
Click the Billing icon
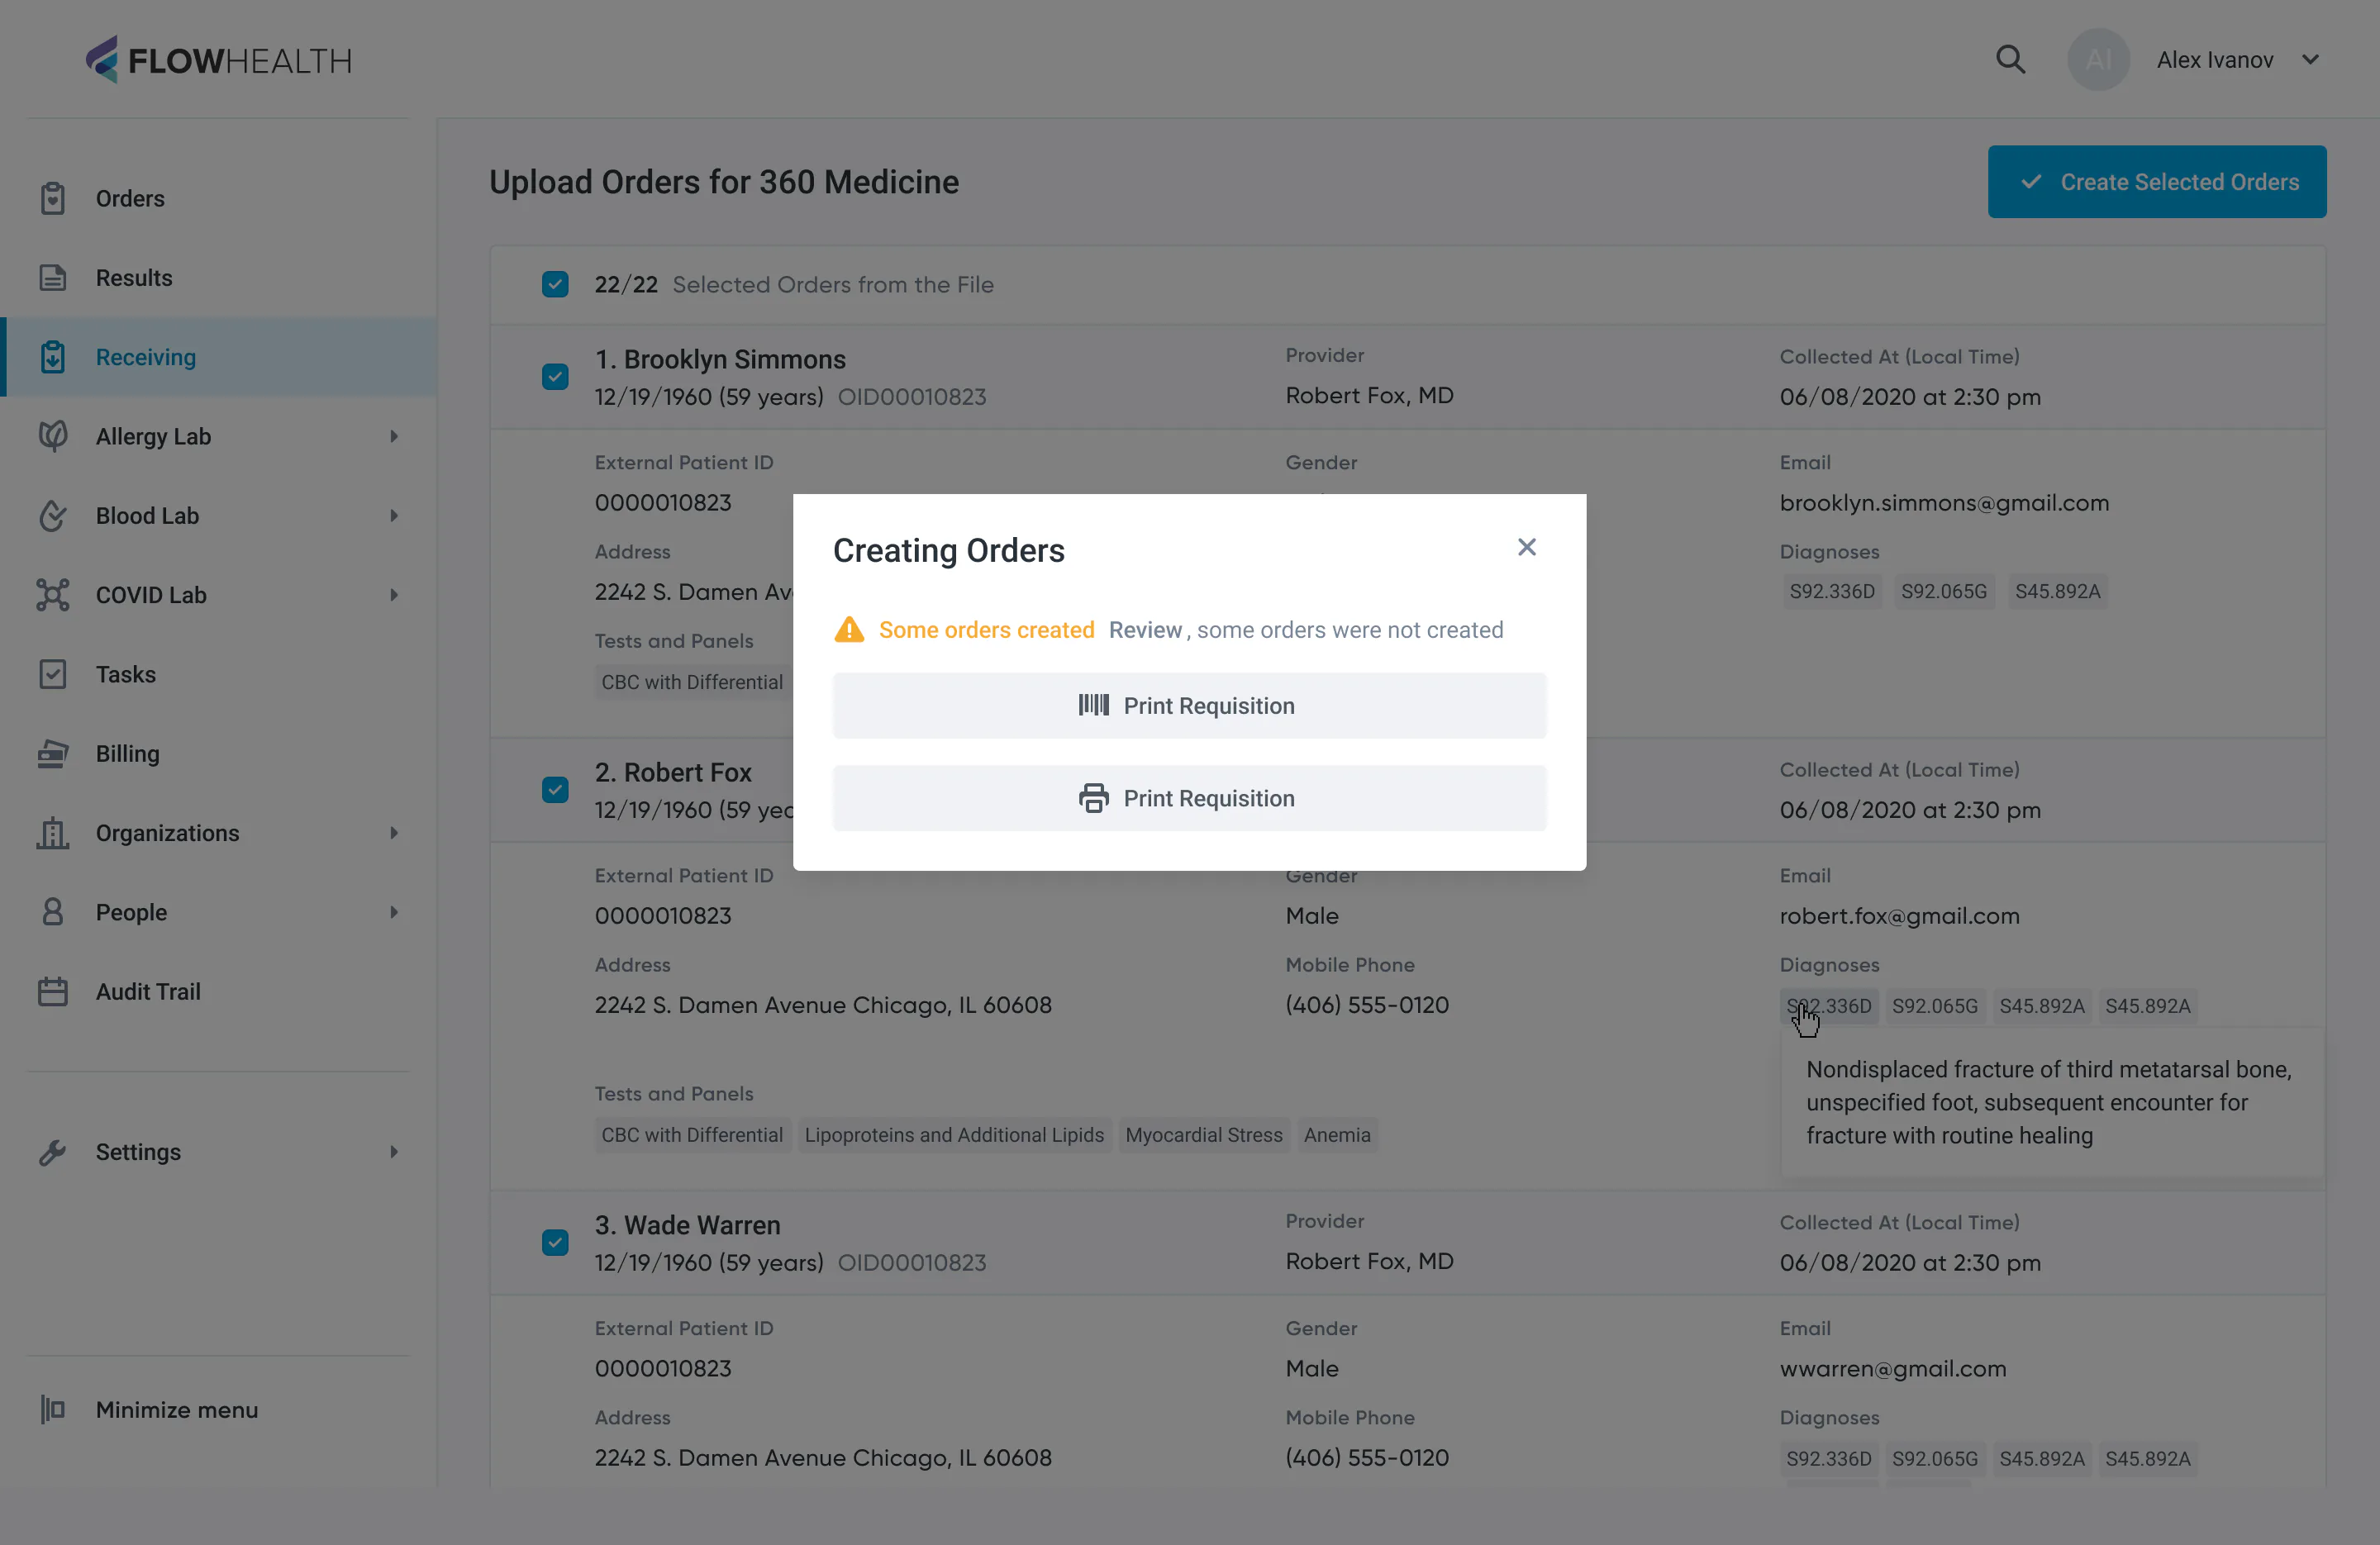point(53,754)
